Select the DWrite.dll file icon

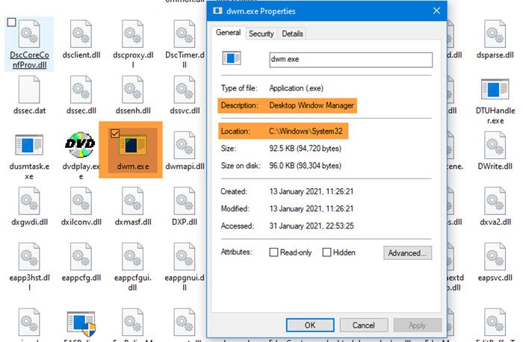495,145
